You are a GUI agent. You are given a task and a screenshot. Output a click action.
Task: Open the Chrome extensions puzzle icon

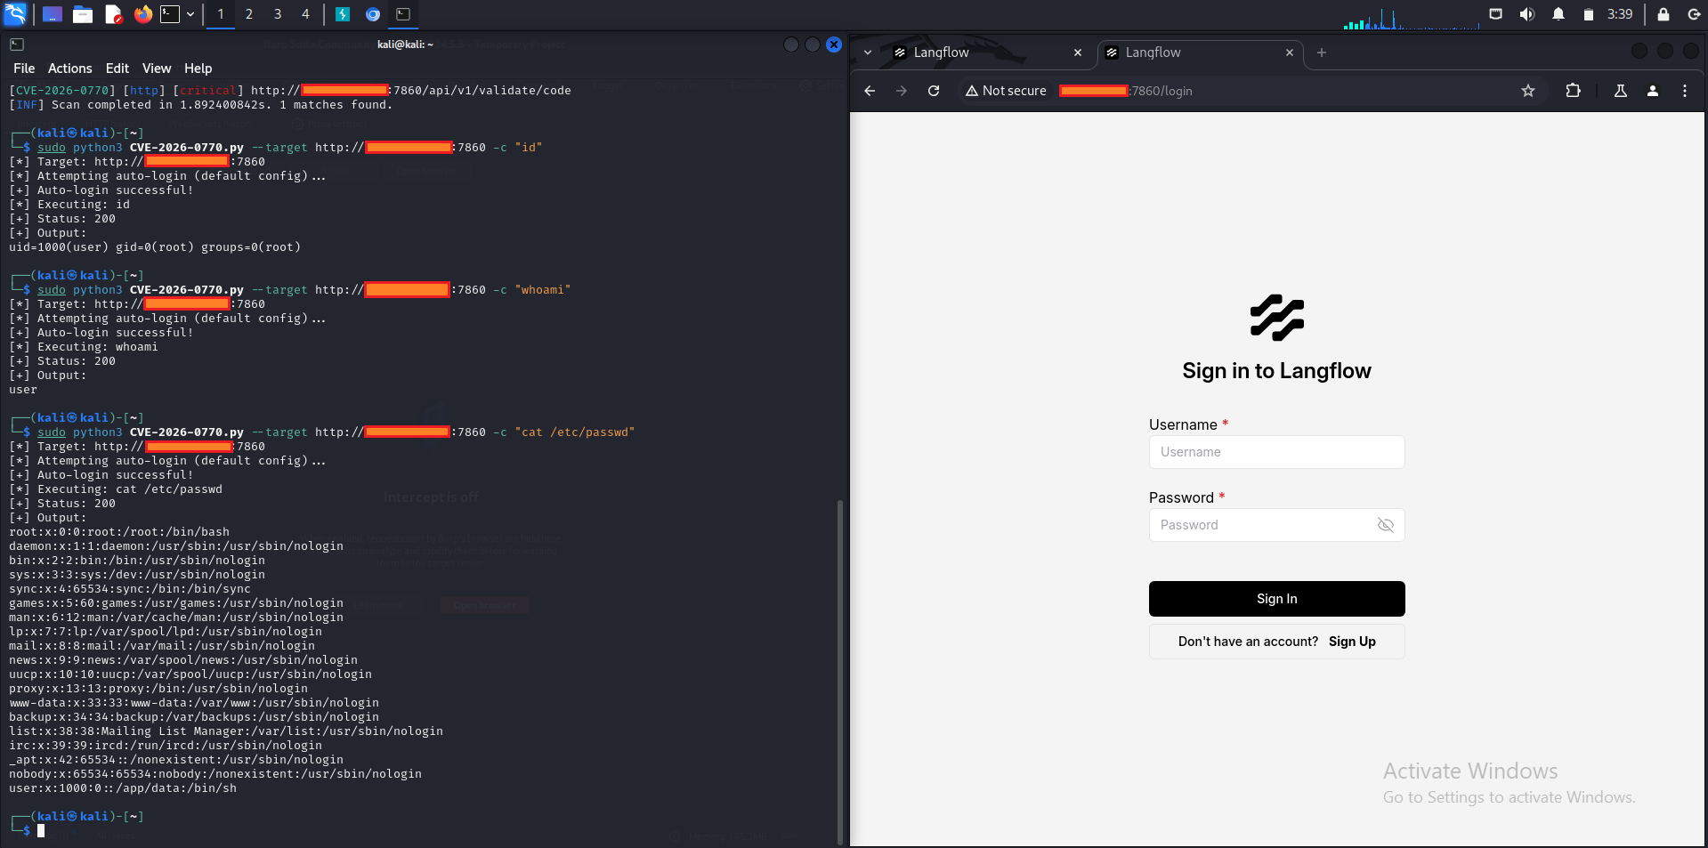tap(1573, 91)
